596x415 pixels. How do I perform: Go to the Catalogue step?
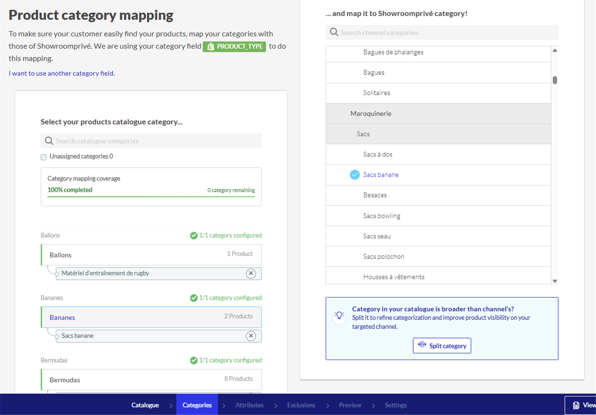click(x=145, y=405)
